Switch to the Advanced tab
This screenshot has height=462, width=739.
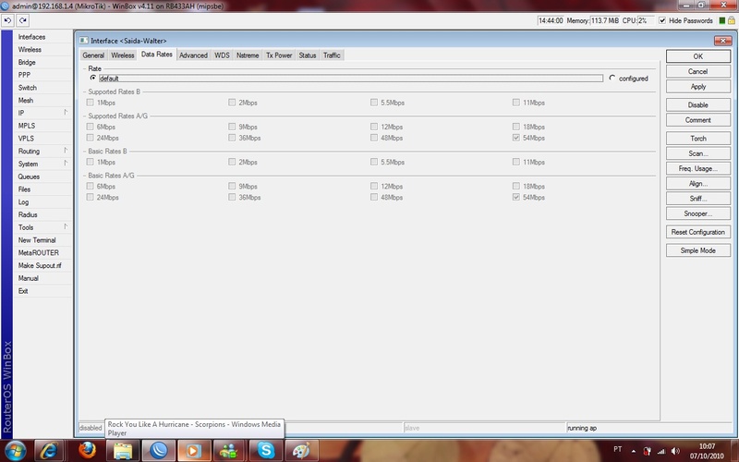(193, 55)
